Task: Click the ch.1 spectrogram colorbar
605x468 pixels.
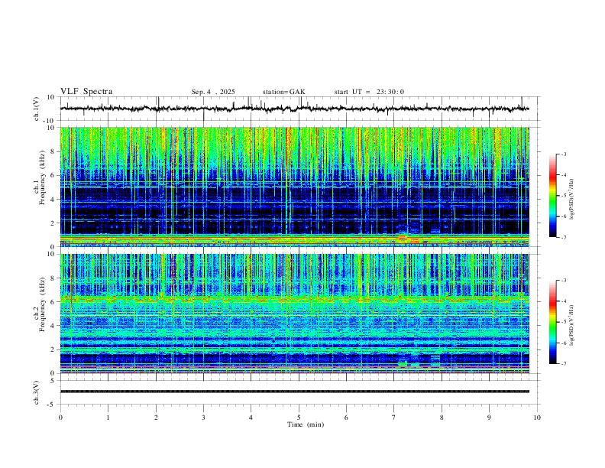Action: (x=552, y=196)
